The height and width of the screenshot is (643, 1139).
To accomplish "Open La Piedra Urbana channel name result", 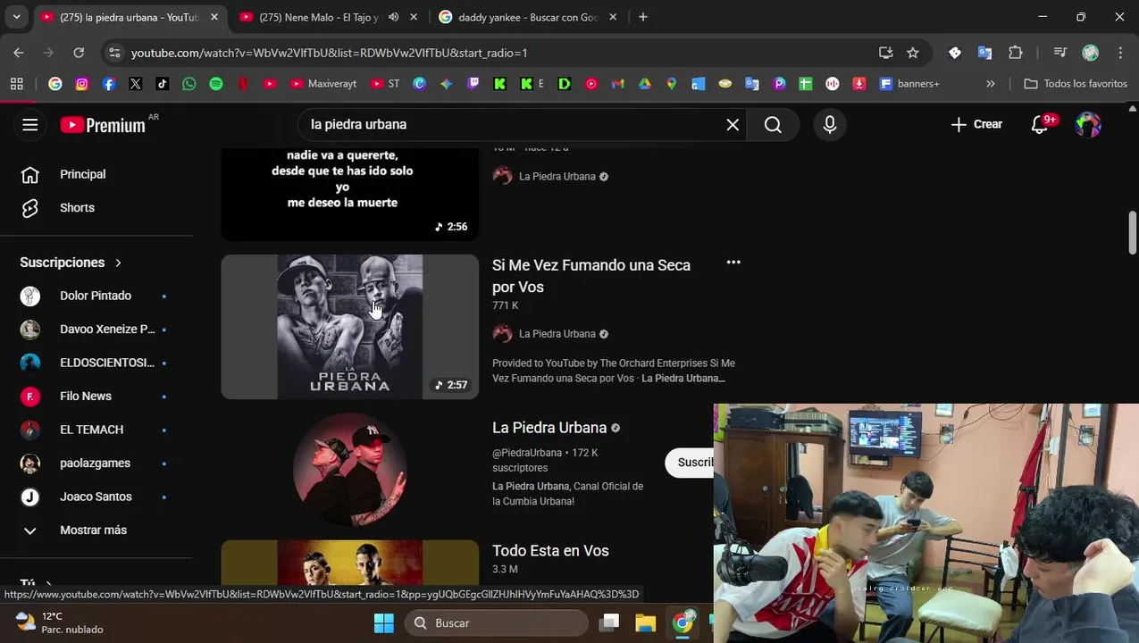I will [549, 428].
